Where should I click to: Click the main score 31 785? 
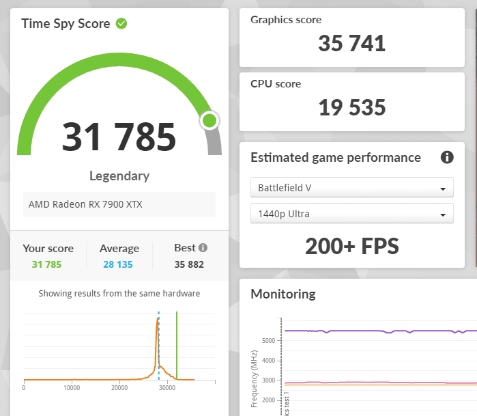119,137
